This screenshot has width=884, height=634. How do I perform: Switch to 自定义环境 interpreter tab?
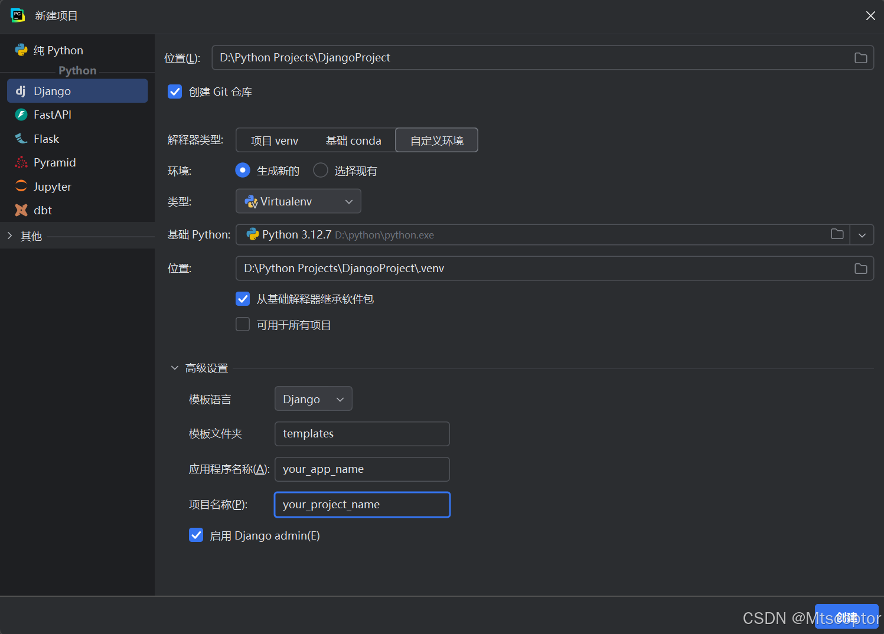pos(436,140)
